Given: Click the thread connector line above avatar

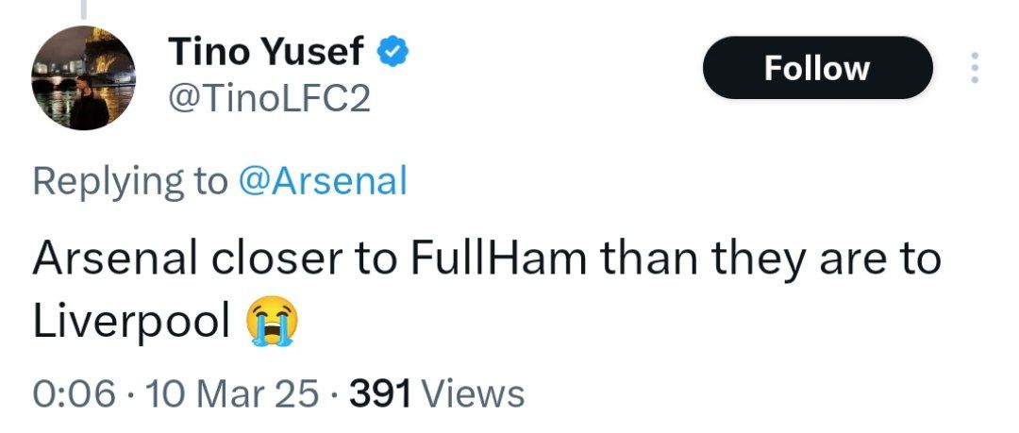Looking at the screenshot, I should tap(83, 9).
